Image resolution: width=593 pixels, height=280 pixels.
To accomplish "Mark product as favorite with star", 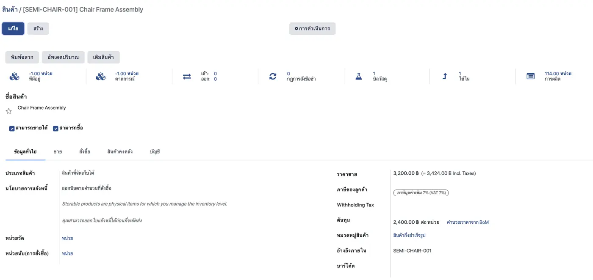I will (x=8, y=111).
